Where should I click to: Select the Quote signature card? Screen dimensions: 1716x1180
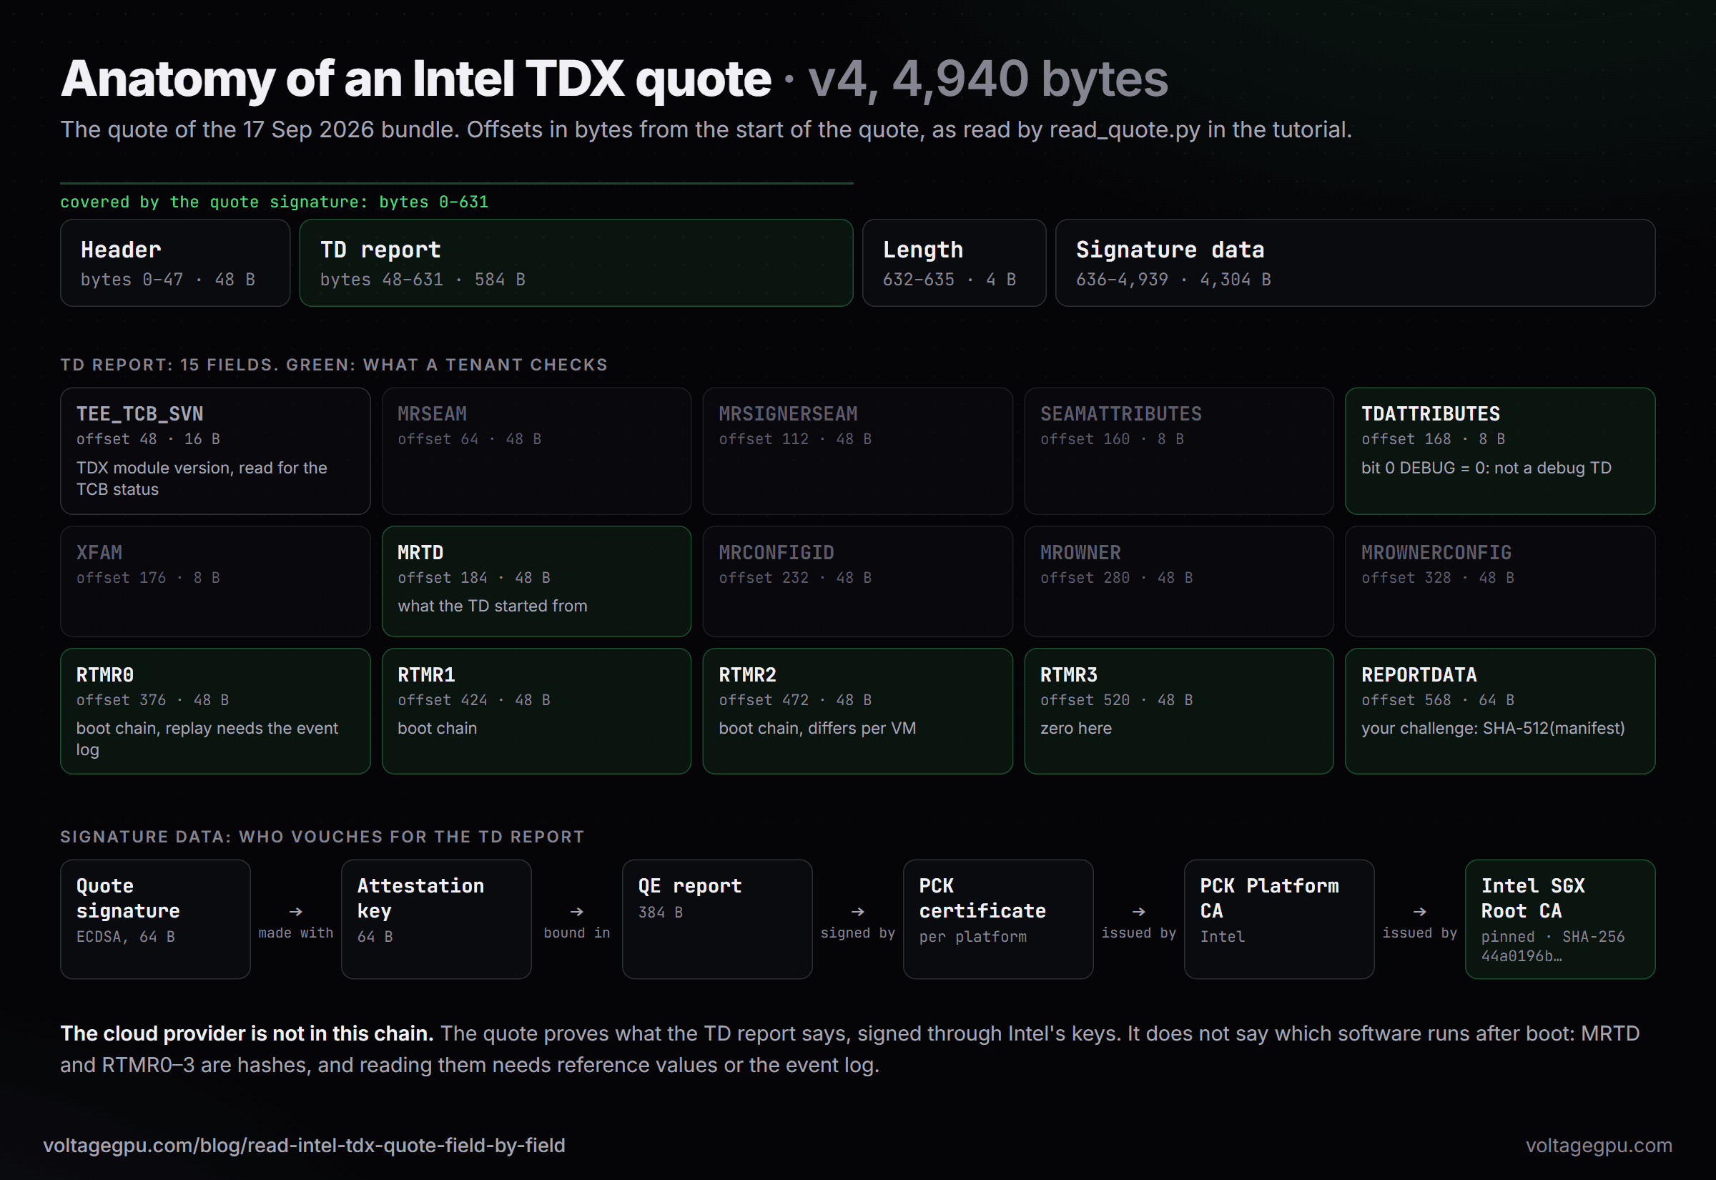click(155, 919)
